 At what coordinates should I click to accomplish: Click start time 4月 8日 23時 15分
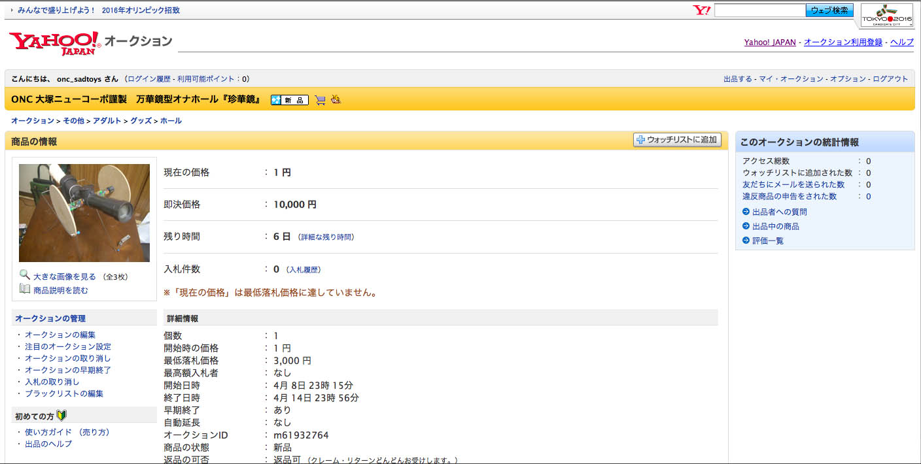(313, 386)
